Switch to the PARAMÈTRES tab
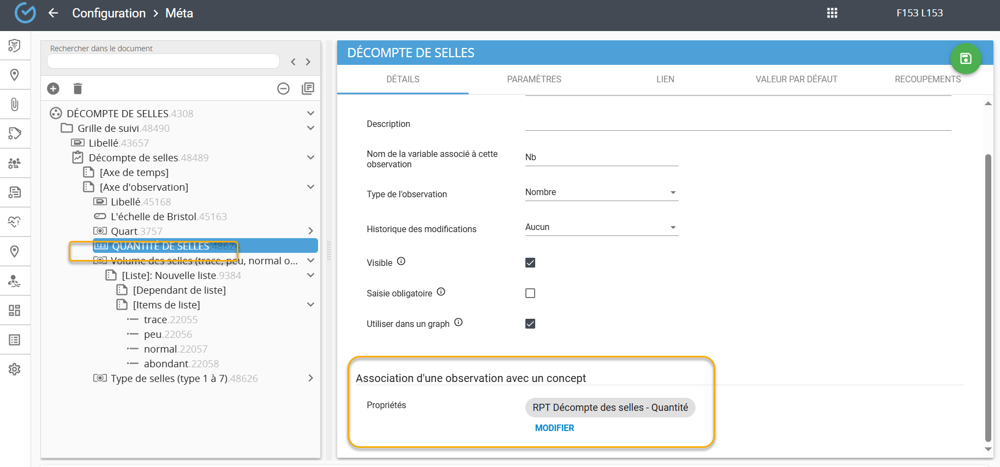 [534, 80]
